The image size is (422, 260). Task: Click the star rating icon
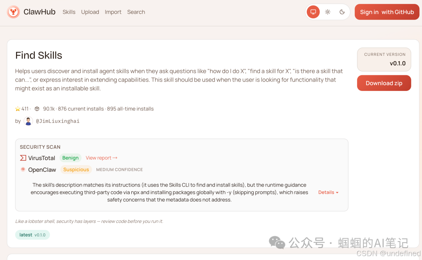pos(18,109)
